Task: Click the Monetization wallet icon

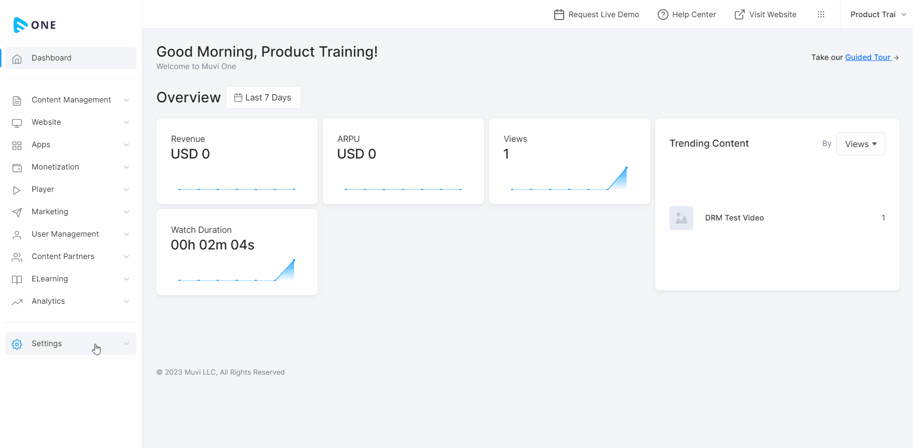Action: (x=17, y=168)
